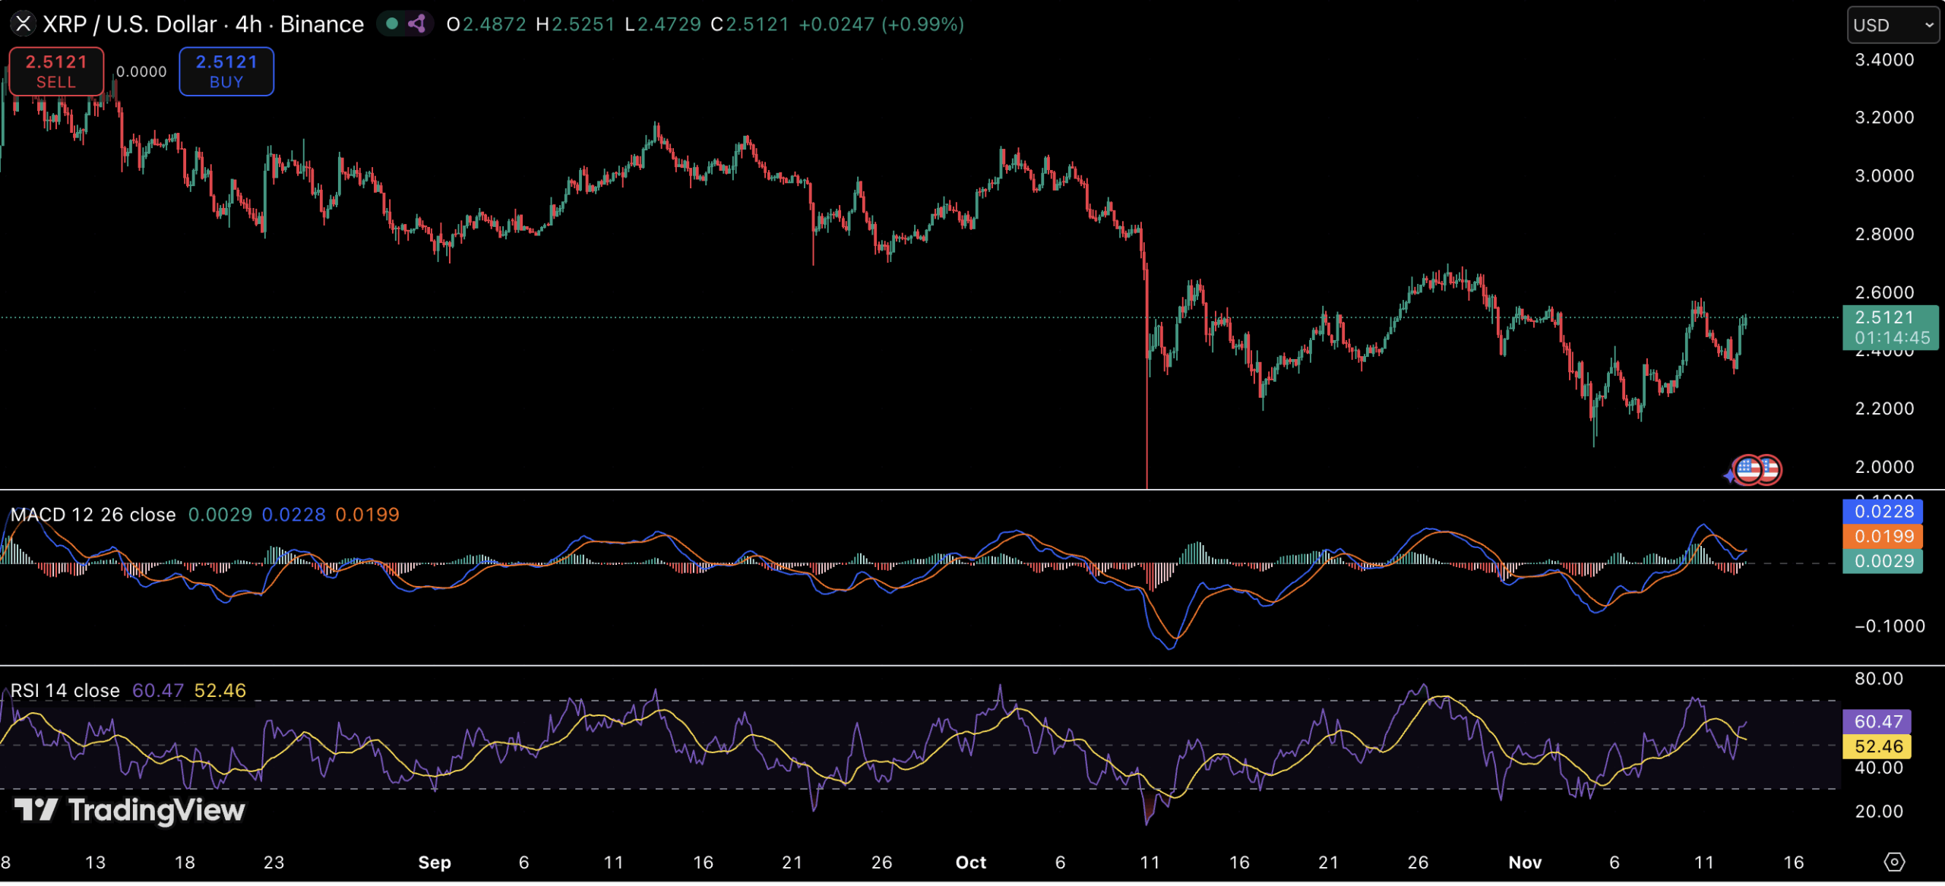Click the green market status dot
This screenshot has height=886, width=1945.
(x=392, y=24)
